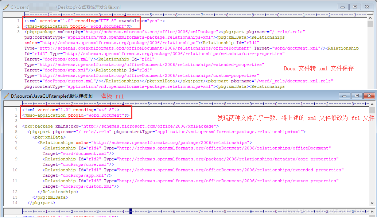
Task: Click the pkg:package xmlns:pkg line in ftl window
Action: coord(120,126)
